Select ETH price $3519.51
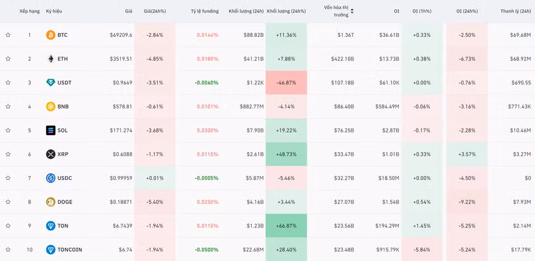535x261 pixels. [x=121, y=59]
